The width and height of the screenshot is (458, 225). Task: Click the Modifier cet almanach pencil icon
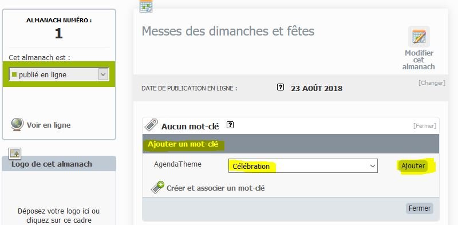tap(419, 37)
